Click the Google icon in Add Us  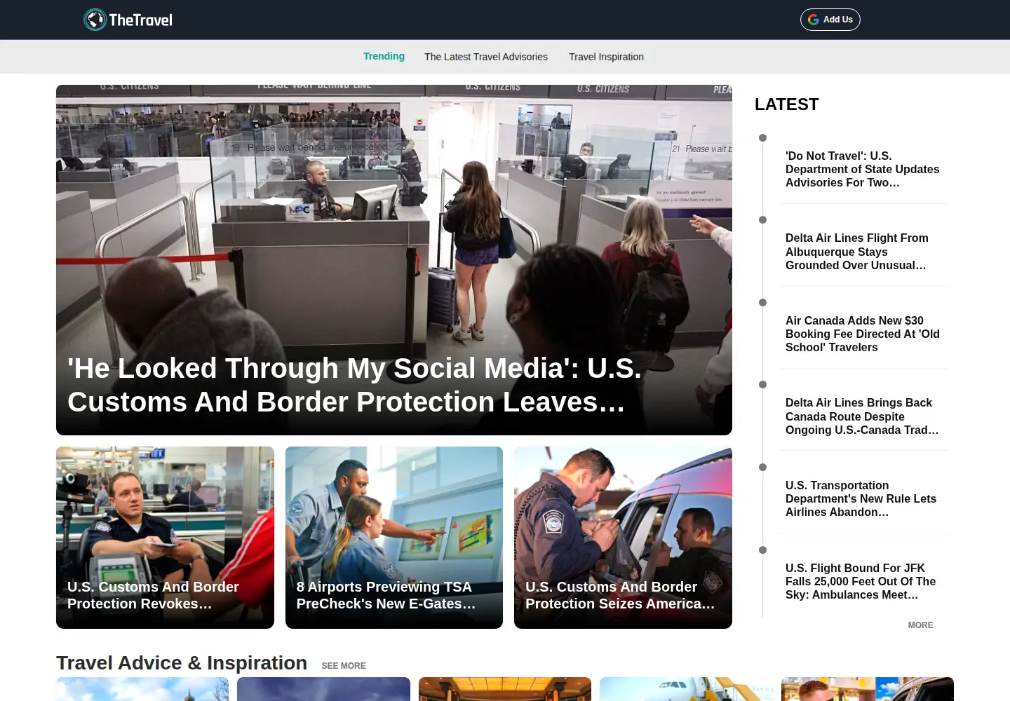pyautogui.click(x=814, y=20)
